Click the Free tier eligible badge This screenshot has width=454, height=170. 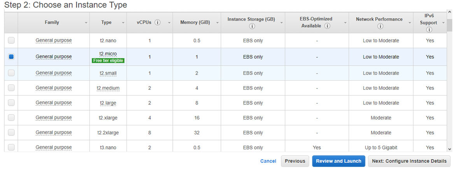pyautogui.click(x=108, y=61)
